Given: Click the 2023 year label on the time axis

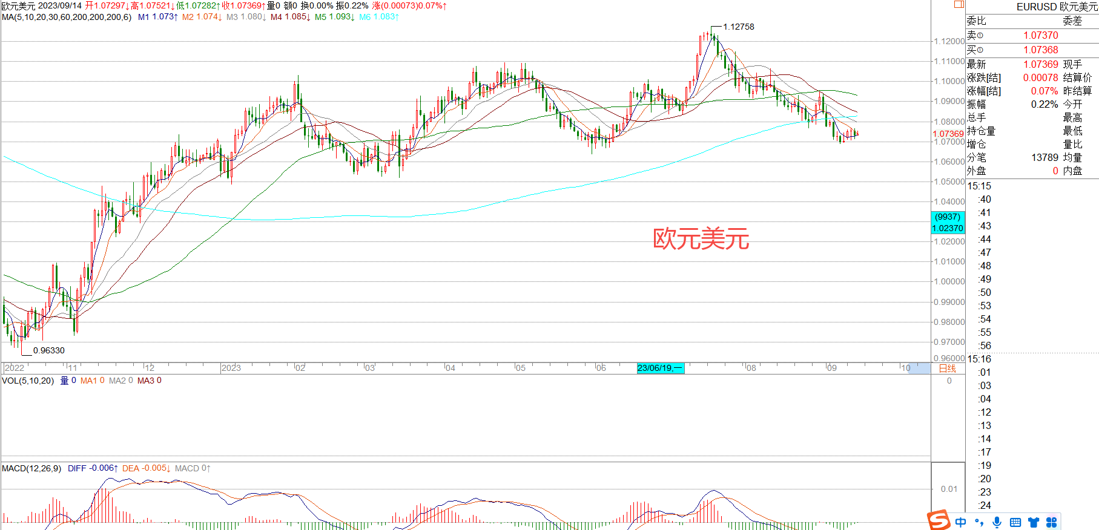Looking at the screenshot, I should point(231,368).
